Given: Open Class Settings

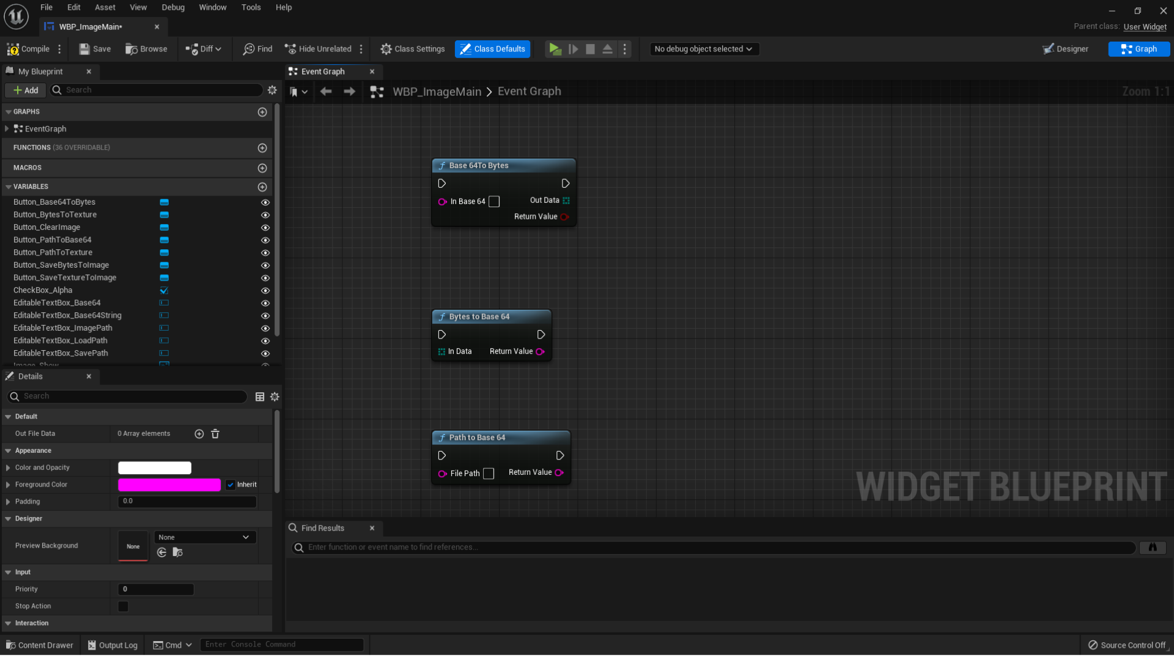Looking at the screenshot, I should coord(412,49).
